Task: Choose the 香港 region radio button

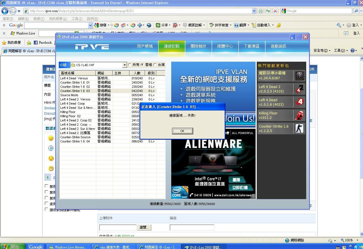Action: [x=142, y=65]
